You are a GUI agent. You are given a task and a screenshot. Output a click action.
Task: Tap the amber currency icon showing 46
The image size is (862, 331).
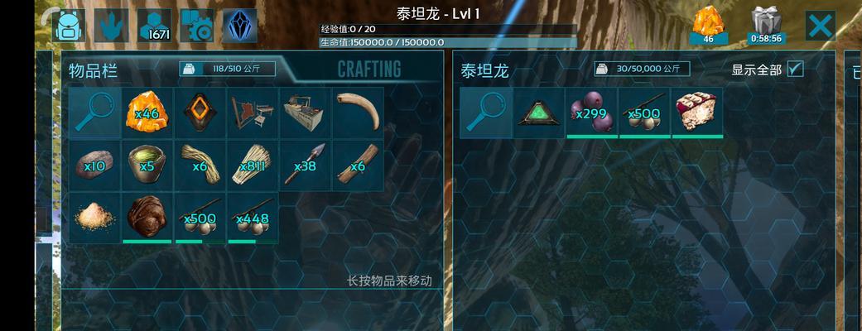(709, 26)
